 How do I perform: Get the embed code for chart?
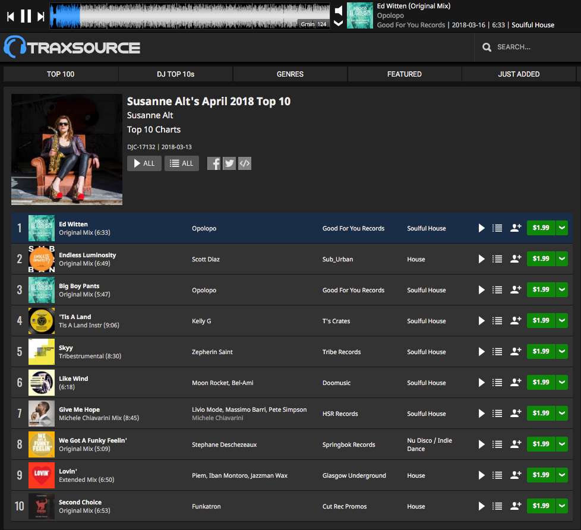point(245,163)
